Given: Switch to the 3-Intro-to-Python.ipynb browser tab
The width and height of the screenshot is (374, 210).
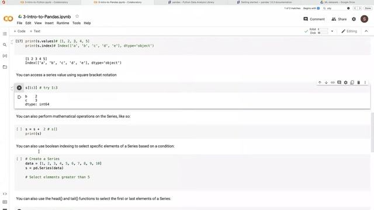Looking at the screenshot, I should [x=44, y=2].
